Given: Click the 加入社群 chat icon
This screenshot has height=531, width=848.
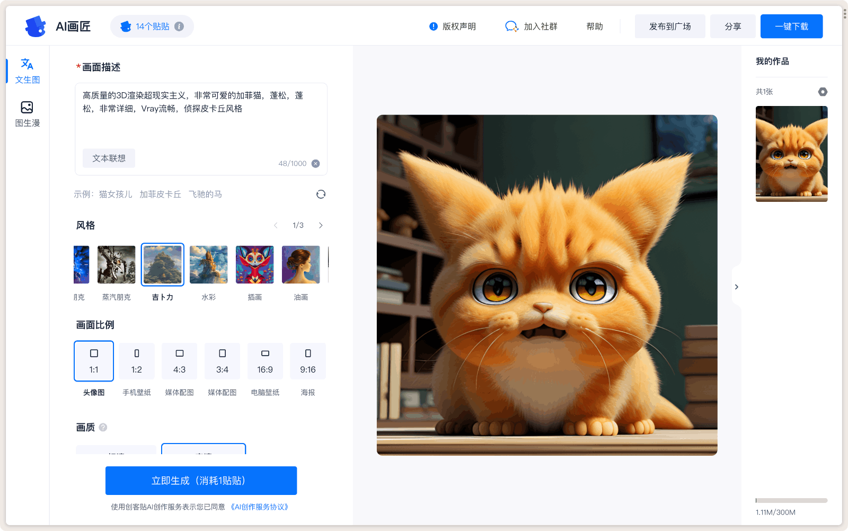Looking at the screenshot, I should [511, 26].
